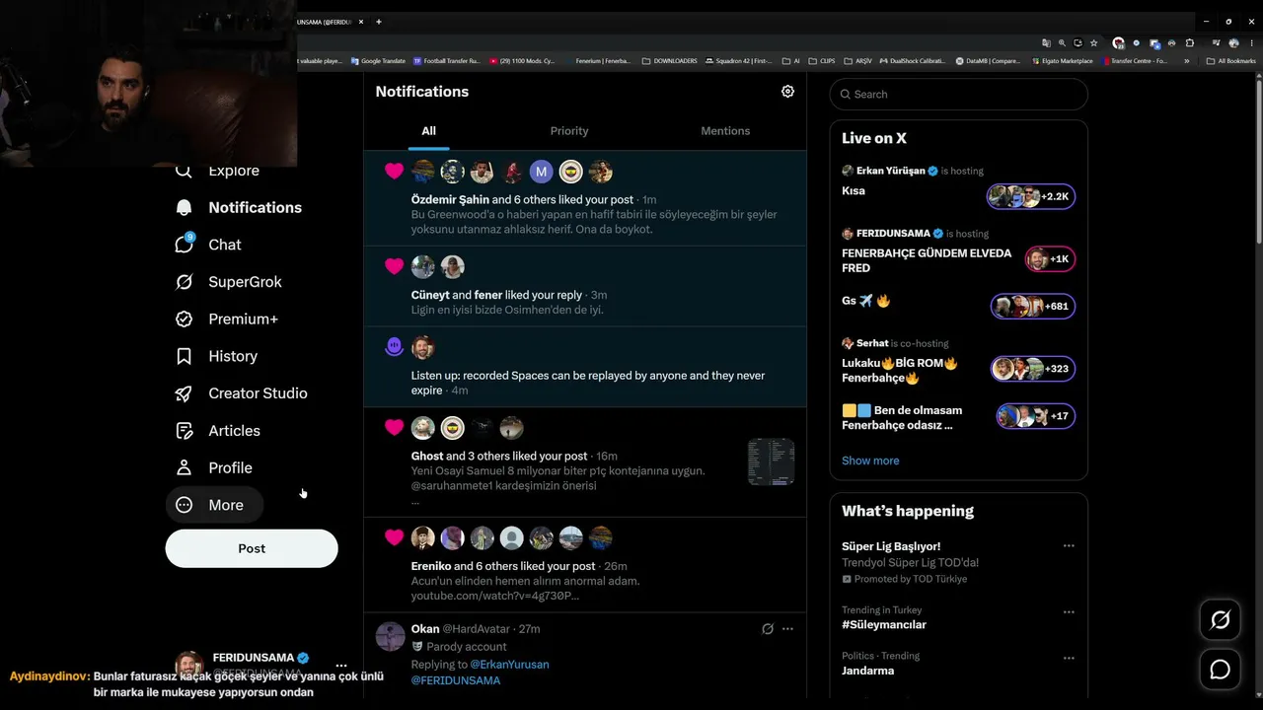Screen dimensions: 1263x710
Task: Click the Explore magnifier icon in sidebar
Action: pyautogui.click(x=184, y=171)
